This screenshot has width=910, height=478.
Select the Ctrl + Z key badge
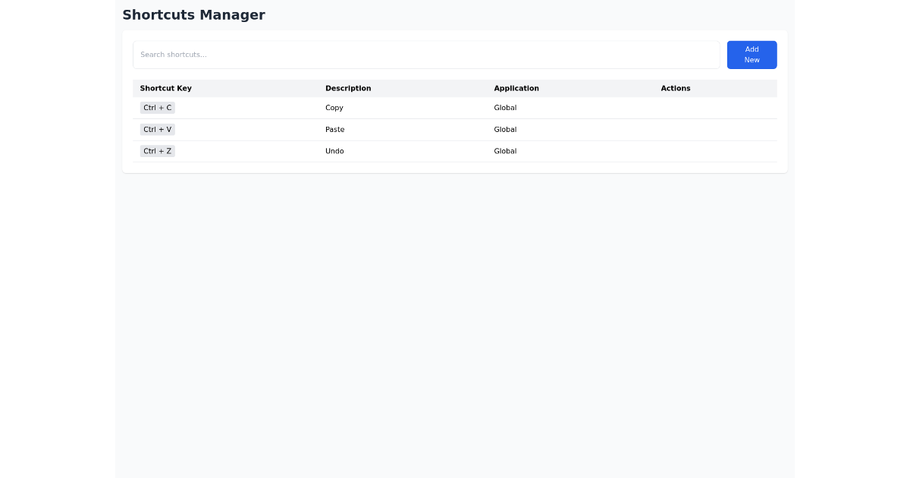point(157,150)
